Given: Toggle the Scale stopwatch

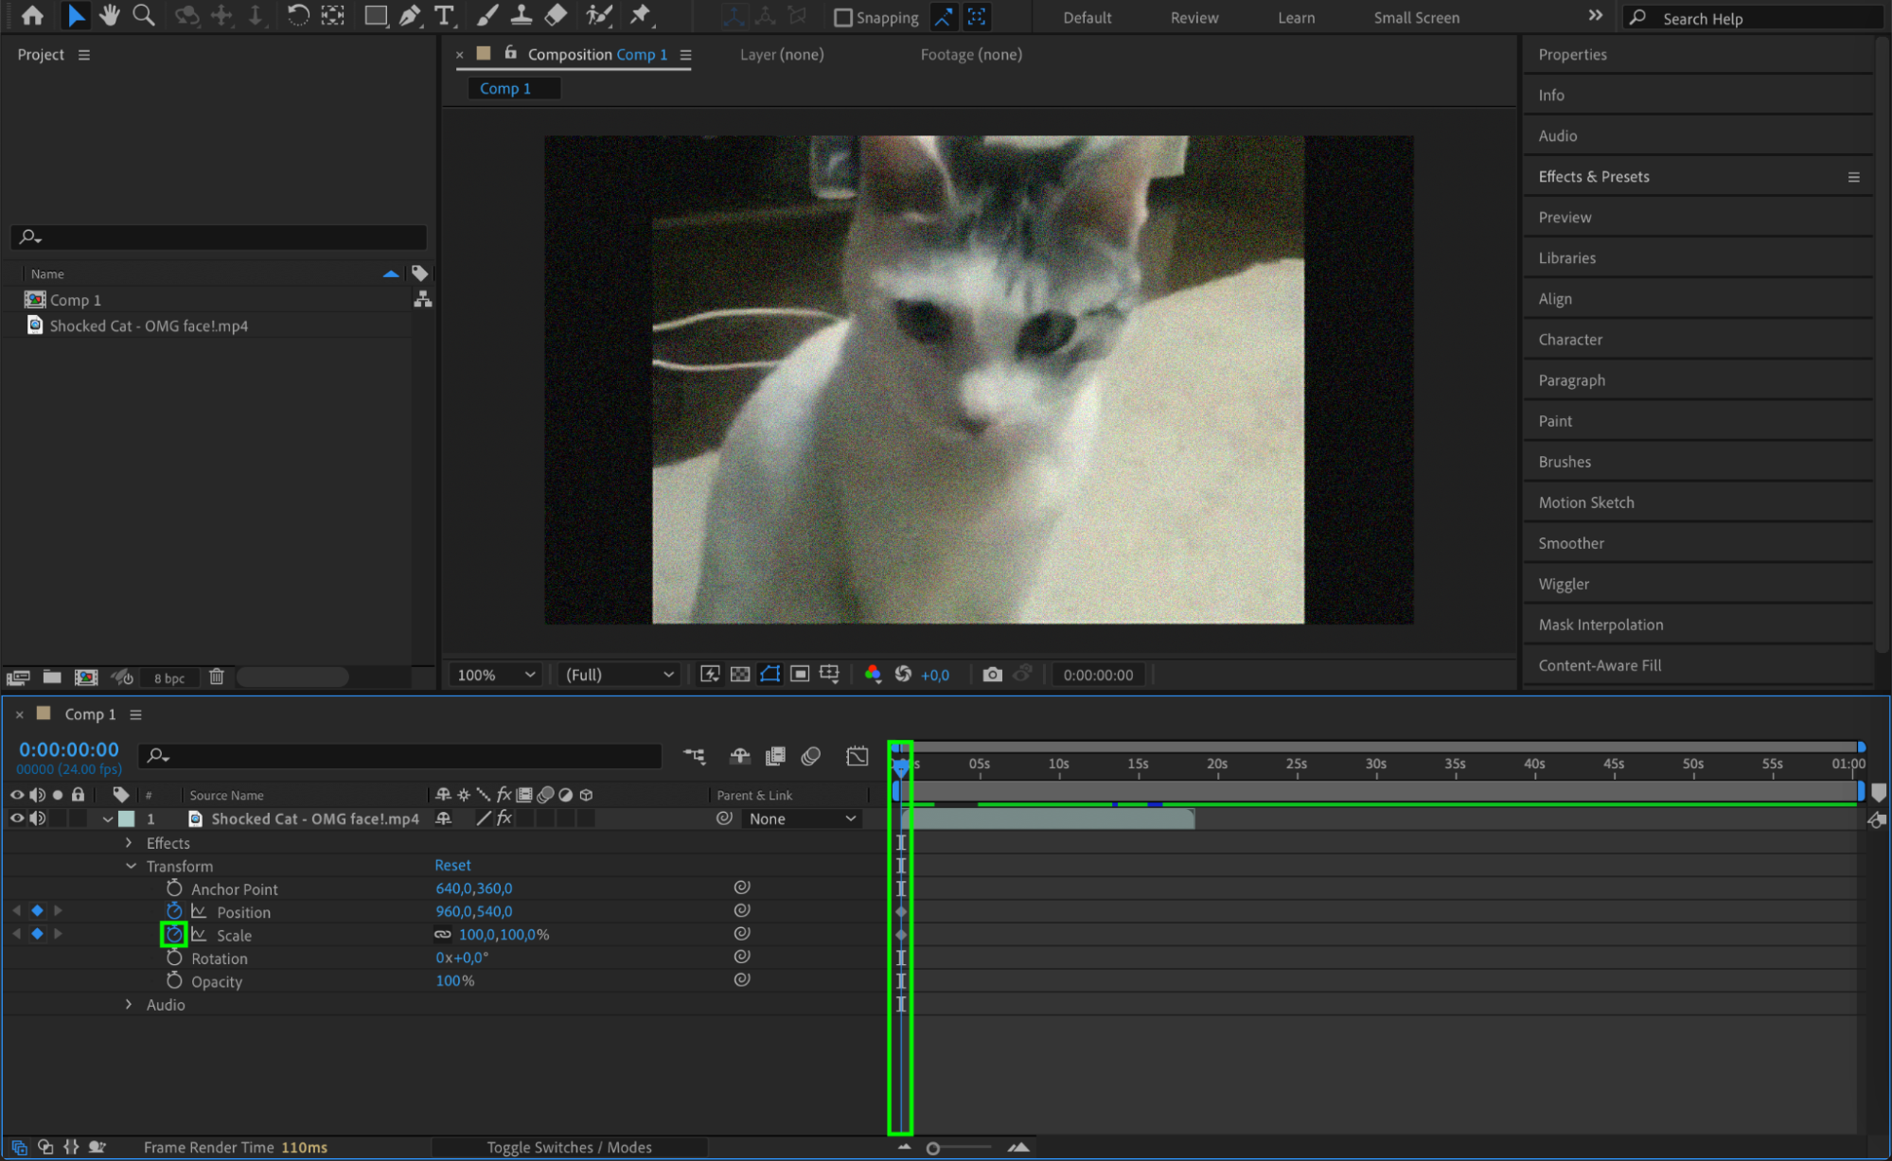Looking at the screenshot, I should pyautogui.click(x=174, y=935).
